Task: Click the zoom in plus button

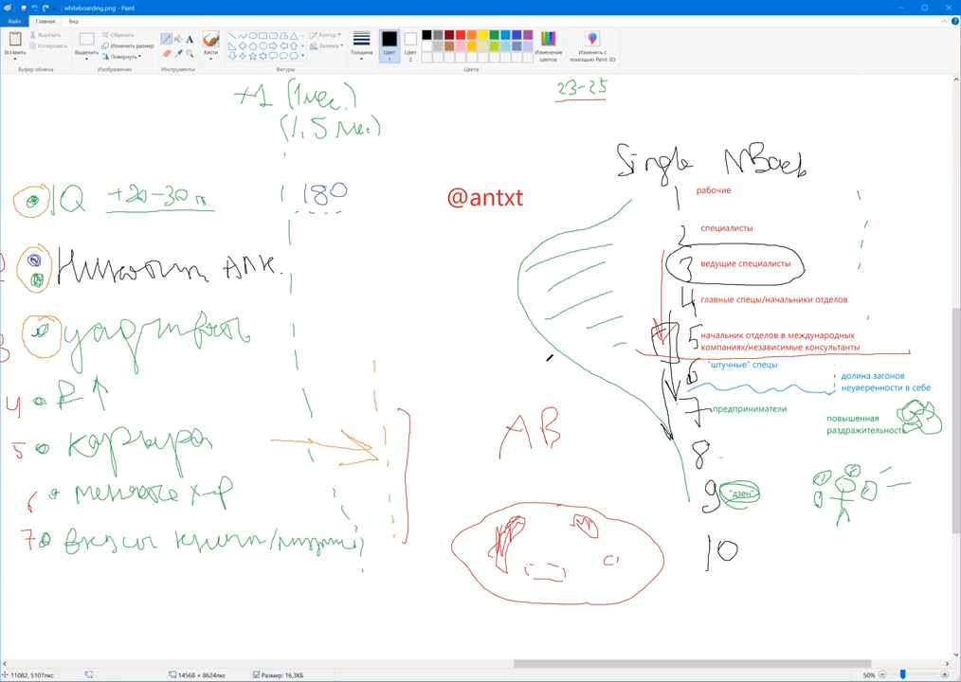Action: (945, 674)
